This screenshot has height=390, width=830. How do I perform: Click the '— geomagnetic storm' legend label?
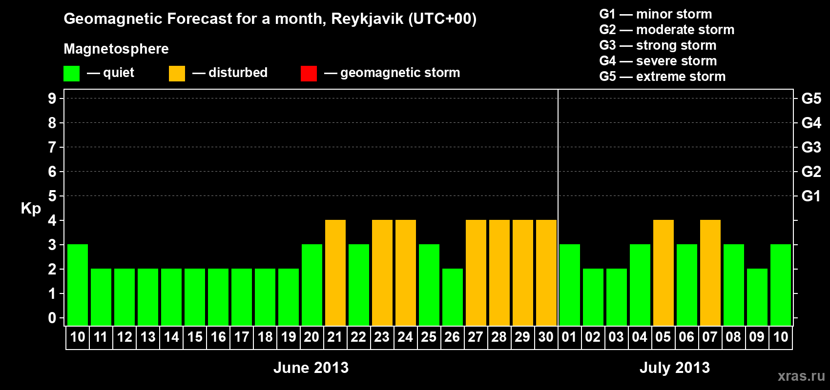click(x=392, y=73)
